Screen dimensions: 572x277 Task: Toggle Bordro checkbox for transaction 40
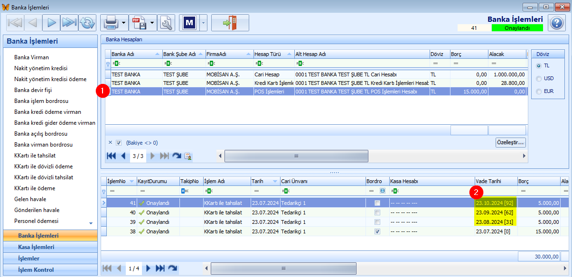377,212
